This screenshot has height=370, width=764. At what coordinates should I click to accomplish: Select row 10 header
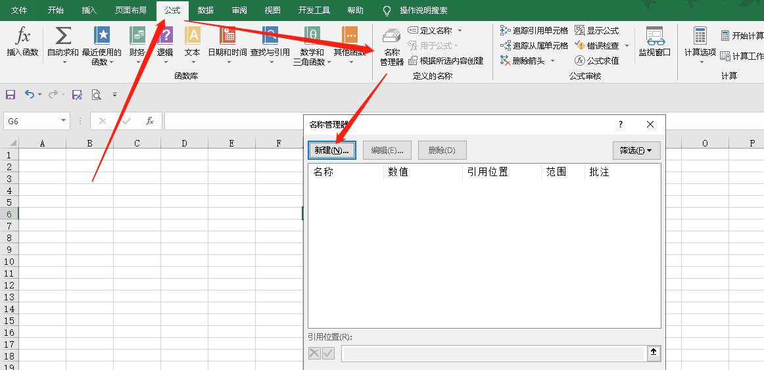pos(9,262)
